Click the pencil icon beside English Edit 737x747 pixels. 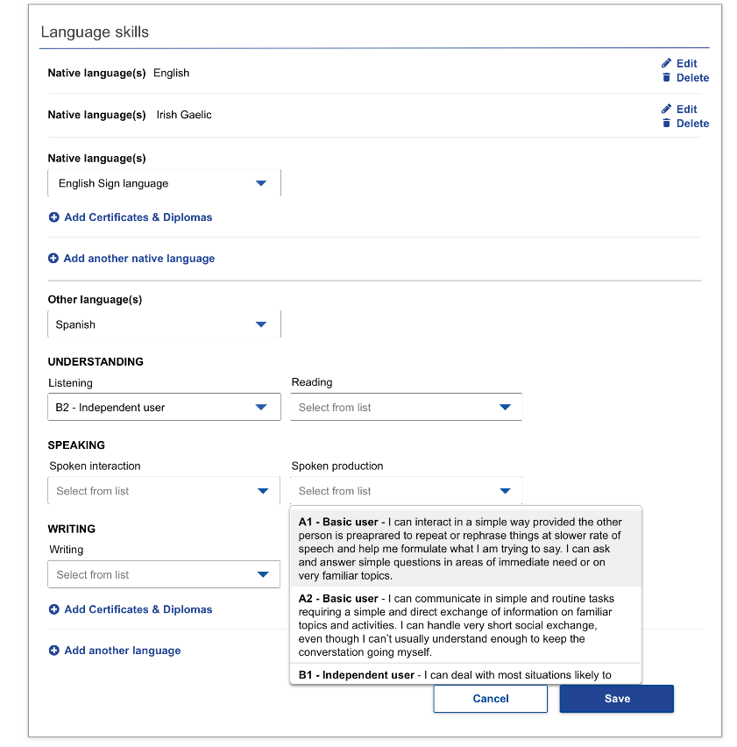[x=666, y=63]
